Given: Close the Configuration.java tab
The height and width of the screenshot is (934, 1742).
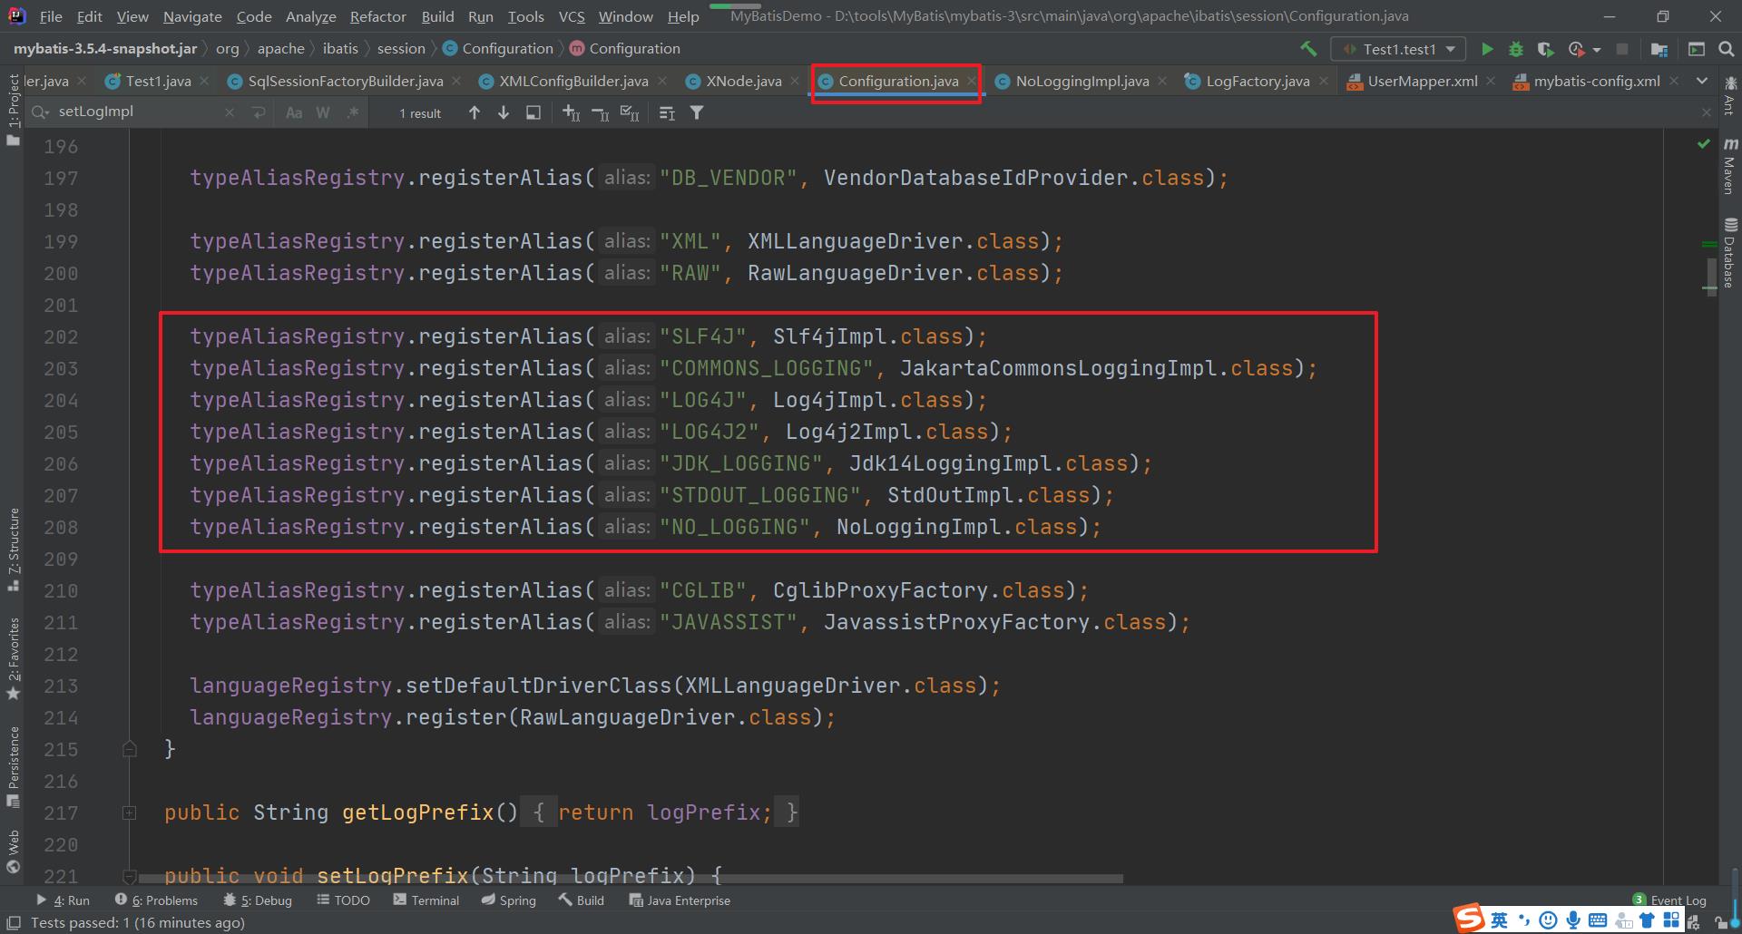Looking at the screenshot, I should coord(972,81).
